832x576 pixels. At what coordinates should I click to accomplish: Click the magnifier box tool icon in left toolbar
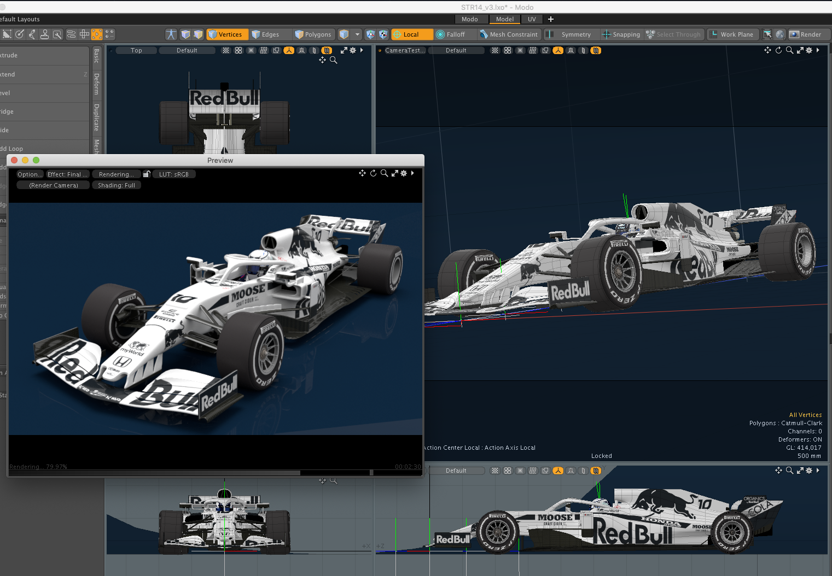click(57, 34)
